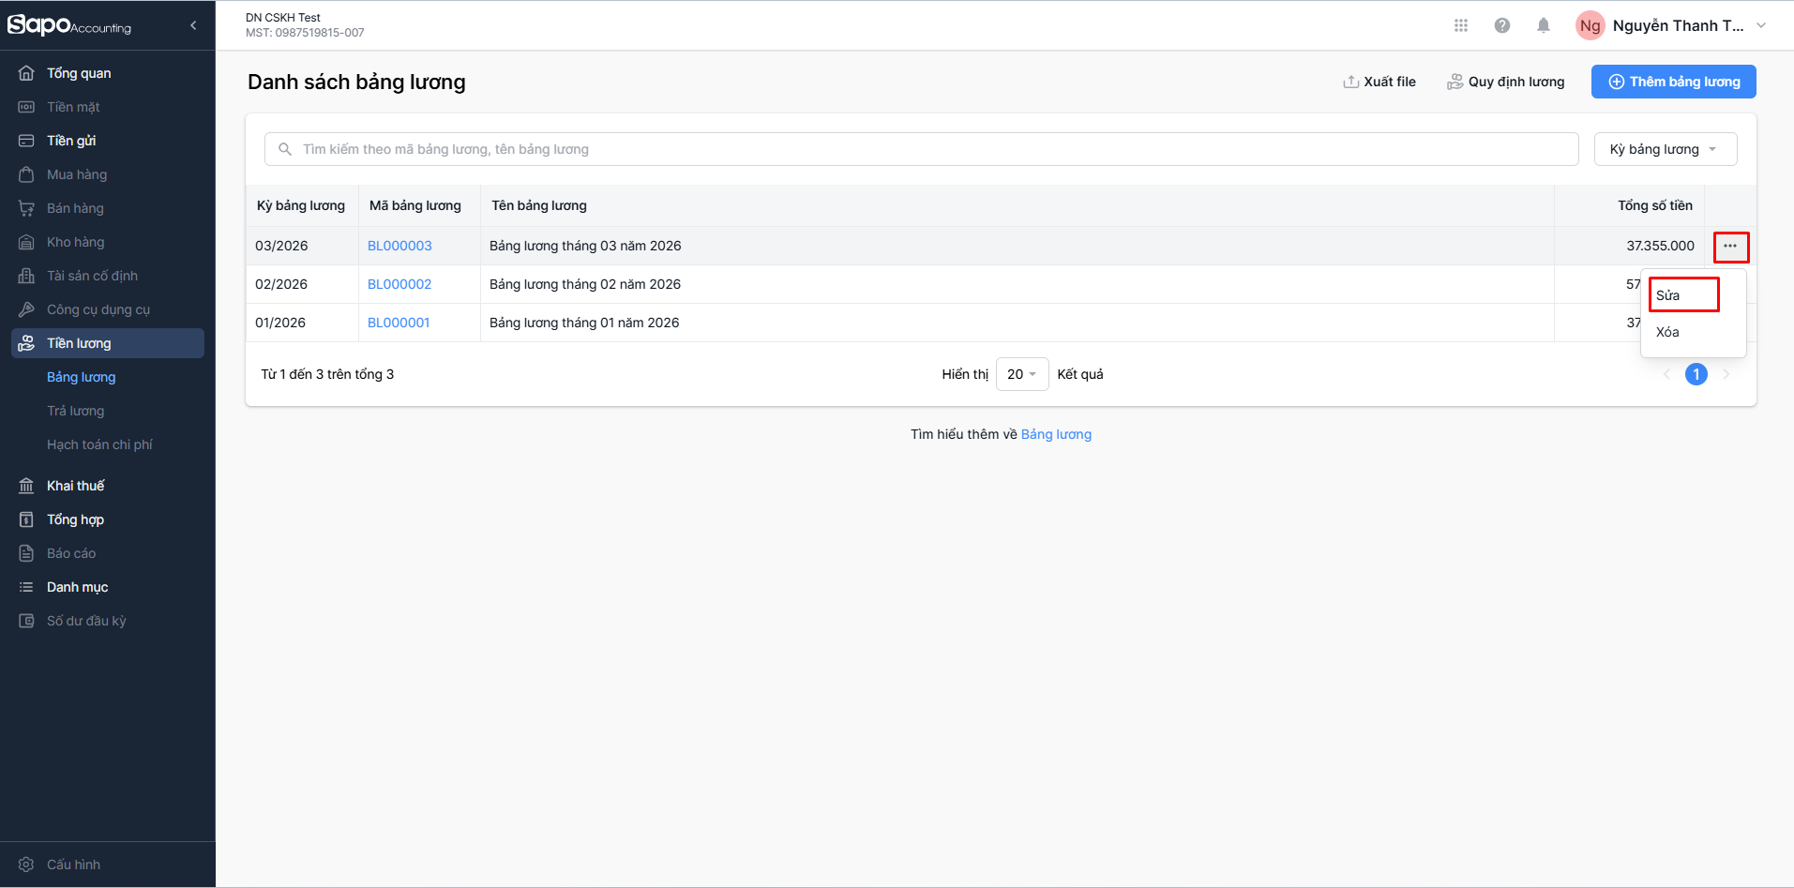Viewport: 1794px width, 888px height.
Task: Open the apps grid icon
Action: [x=1460, y=25]
